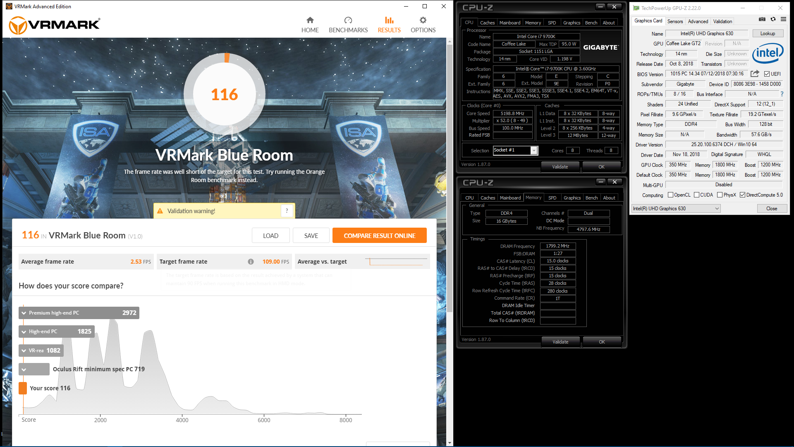Click scrollbar down arrow in VRMark
The width and height of the screenshot is (794, 447).
[x=450, y=443]
